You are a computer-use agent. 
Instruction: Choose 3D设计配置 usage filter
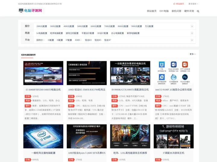pyautogui.click(x=102, y=33)
